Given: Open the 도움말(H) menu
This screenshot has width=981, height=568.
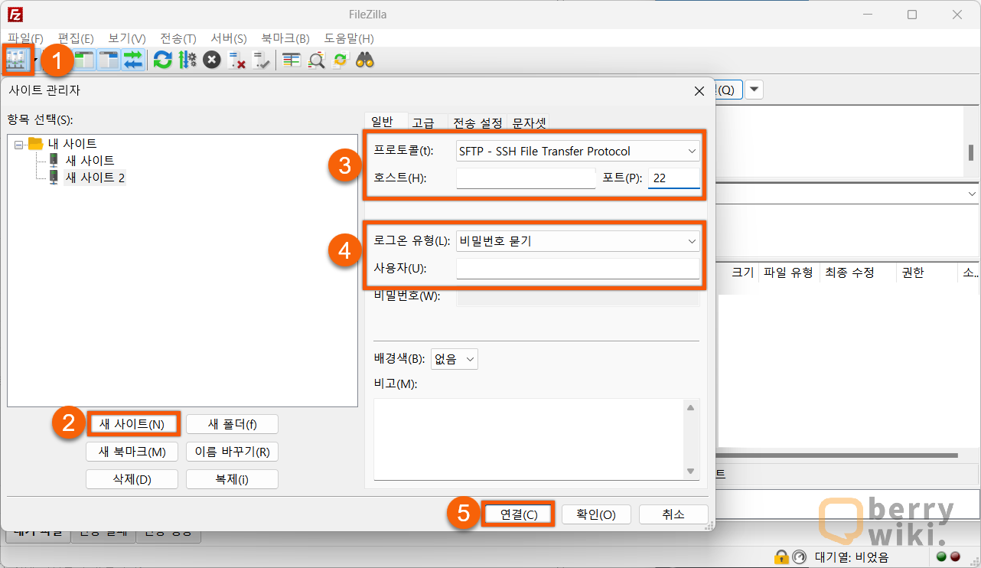Looking at the screenshot, I should [x=349, y=38].
